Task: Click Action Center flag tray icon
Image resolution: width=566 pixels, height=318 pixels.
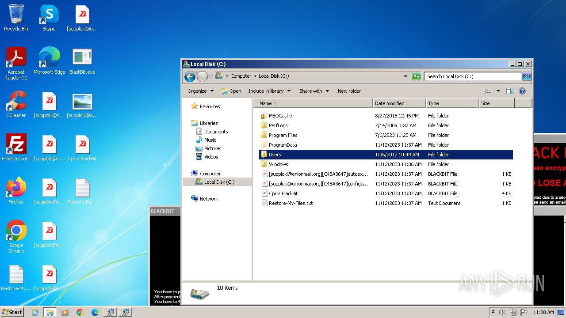Action: 524,312
